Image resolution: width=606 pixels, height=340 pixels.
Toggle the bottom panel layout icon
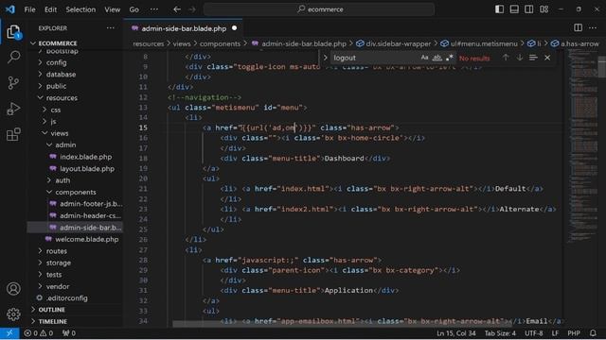(514, 9)
